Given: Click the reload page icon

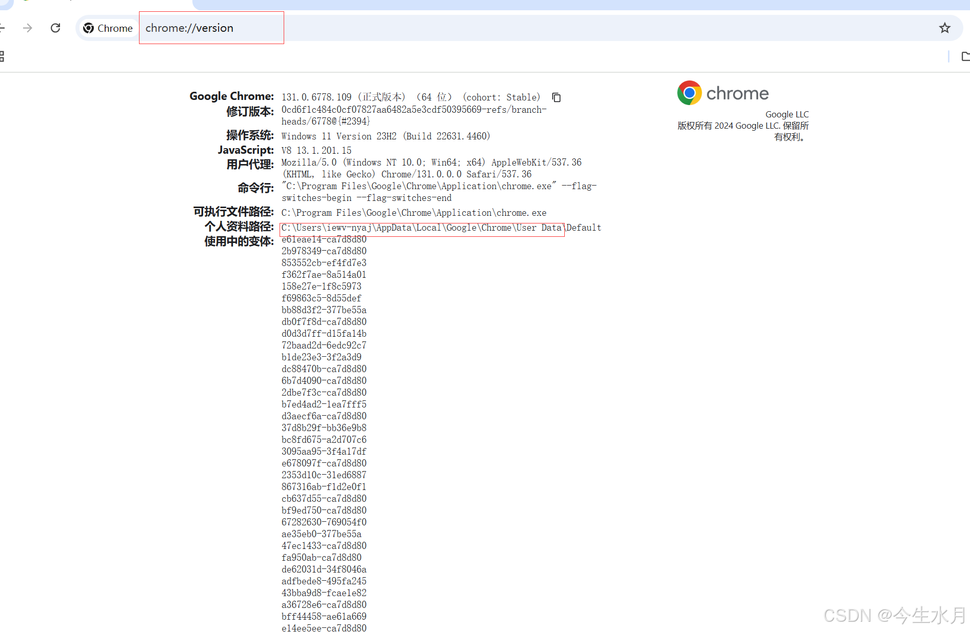Looking at the screenshot, I should pos(55,28).
